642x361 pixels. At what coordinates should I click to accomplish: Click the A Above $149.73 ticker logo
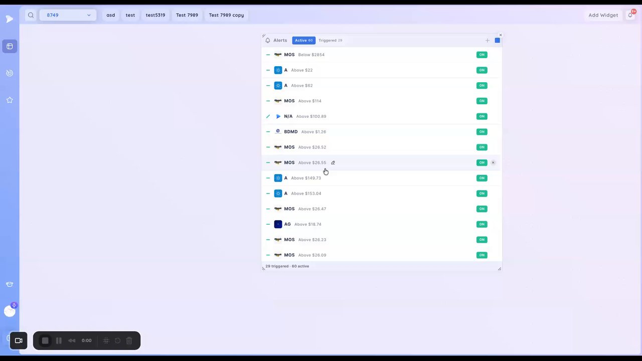click(x=278, y=178)
